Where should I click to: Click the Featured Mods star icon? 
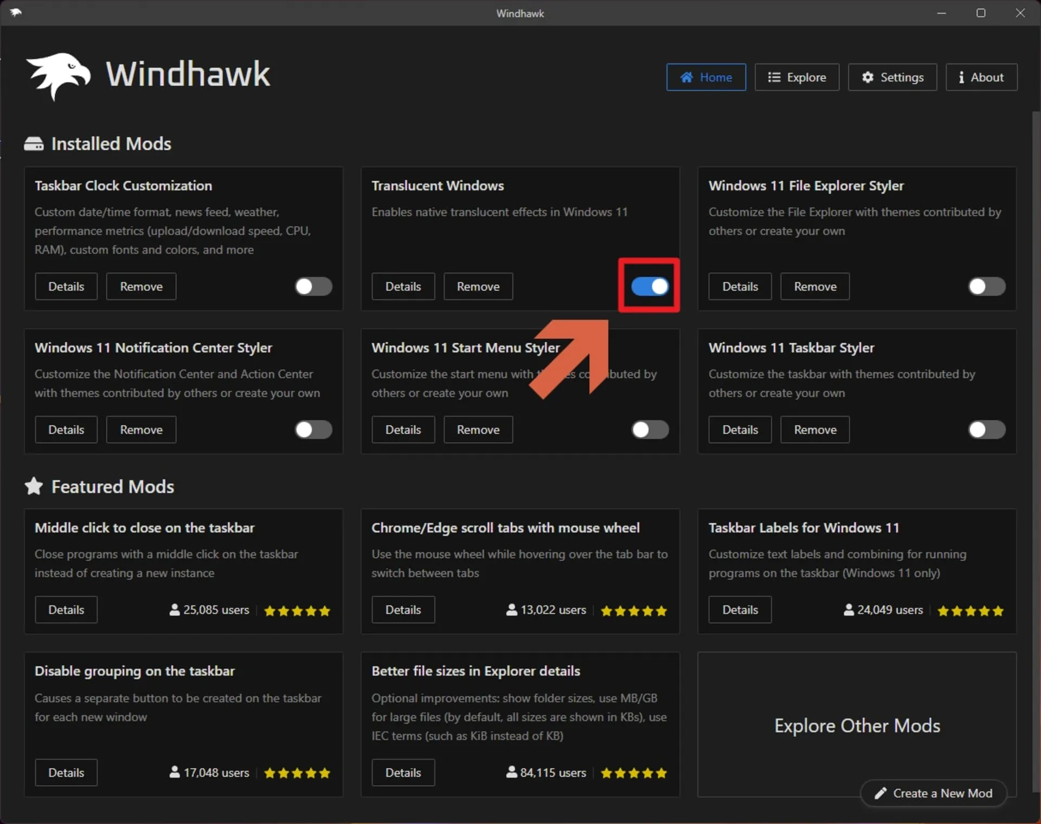(x=34, y=486)
